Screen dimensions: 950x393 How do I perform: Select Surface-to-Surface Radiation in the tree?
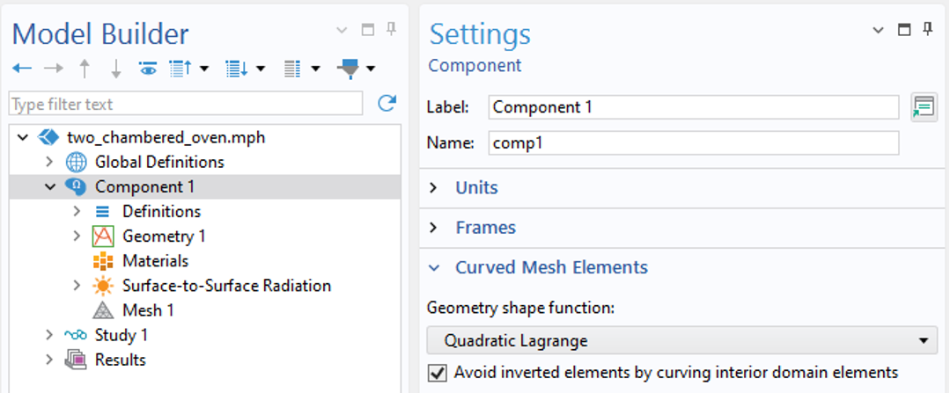[x=226, y=286]
